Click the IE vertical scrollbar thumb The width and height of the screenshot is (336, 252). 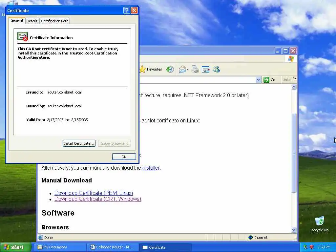[x=294, y=153]
